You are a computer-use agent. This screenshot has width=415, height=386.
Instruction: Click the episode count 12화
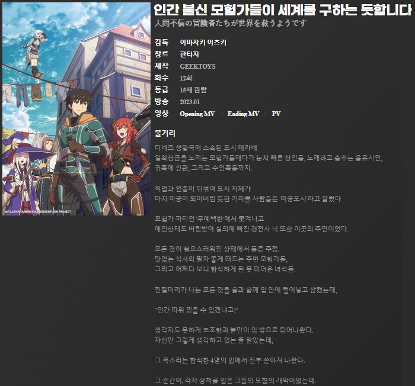point(186,78)
